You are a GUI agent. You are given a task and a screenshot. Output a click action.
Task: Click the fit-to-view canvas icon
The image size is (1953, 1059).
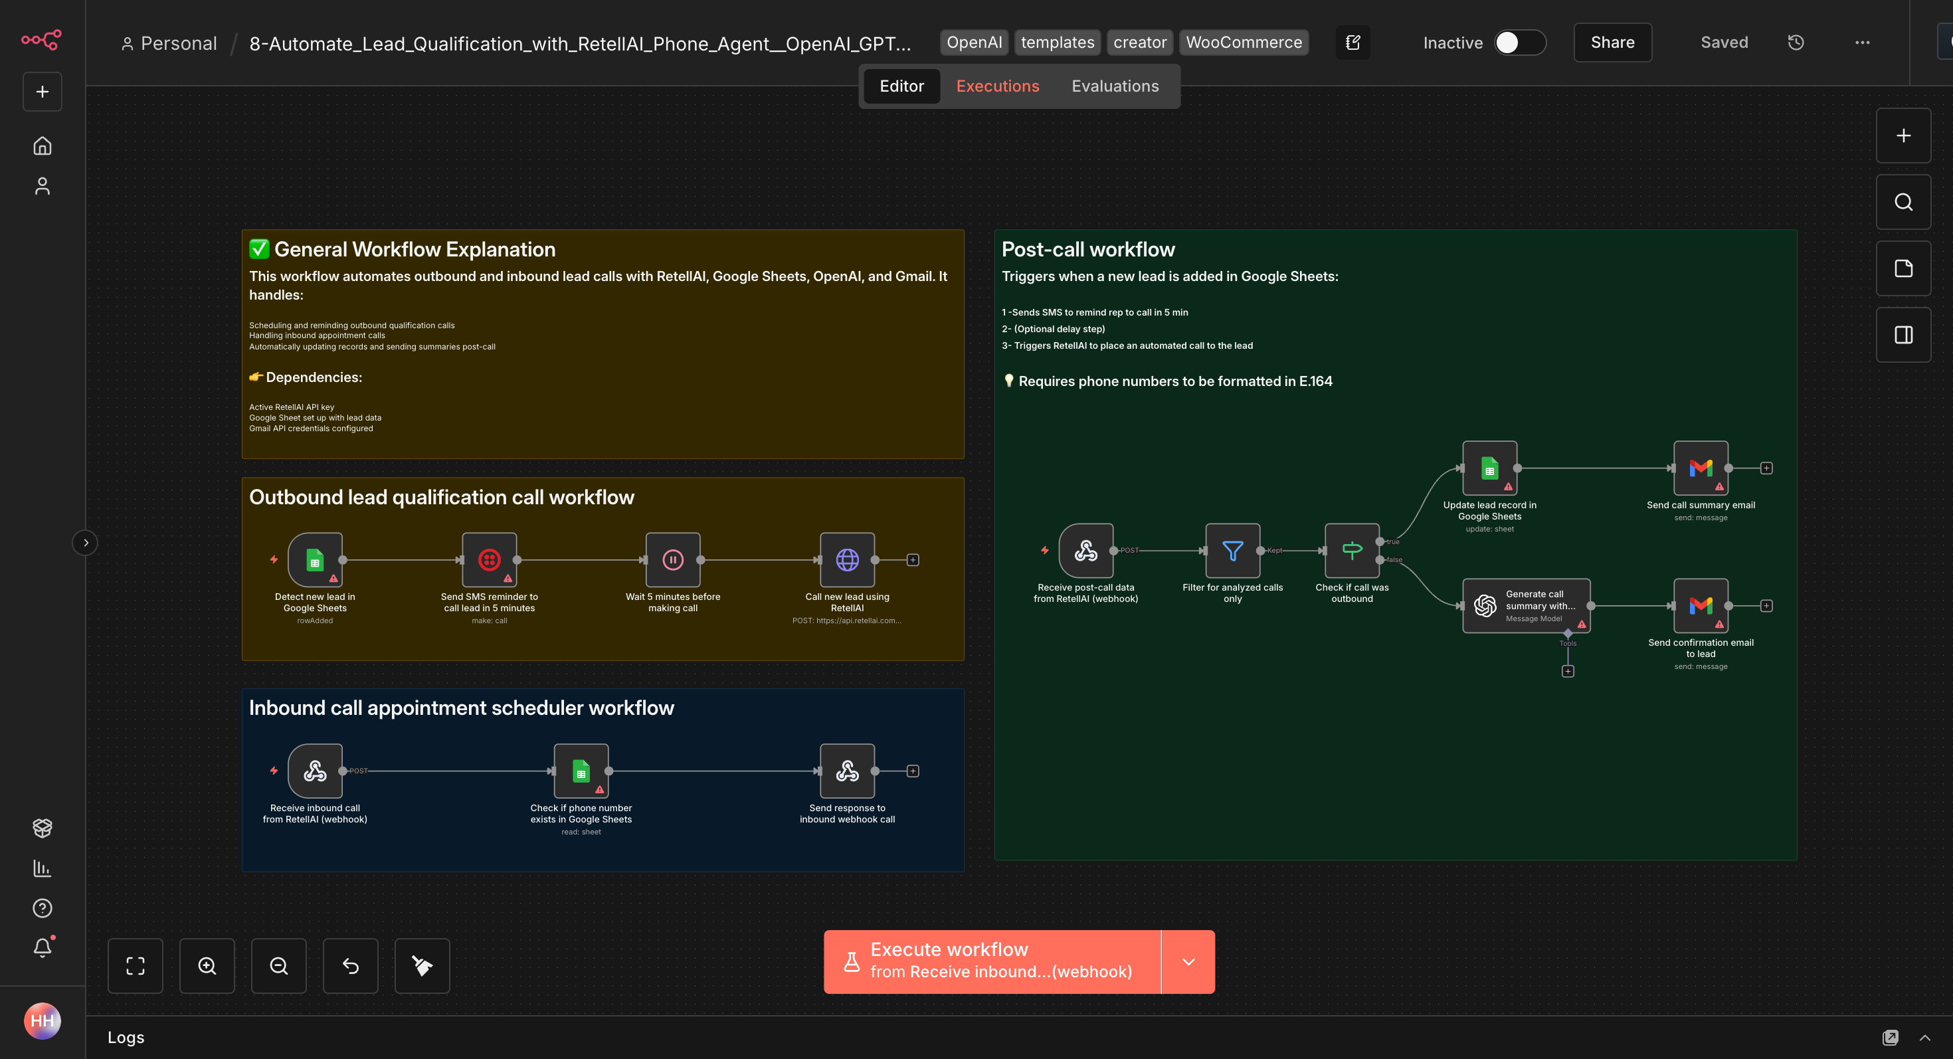[x=135, y=965]
